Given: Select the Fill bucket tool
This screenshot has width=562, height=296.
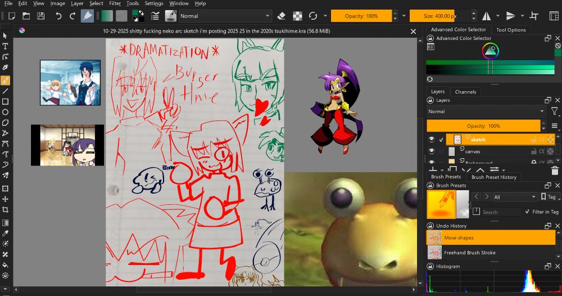Looking at the screenshot, I should (5, 265).
